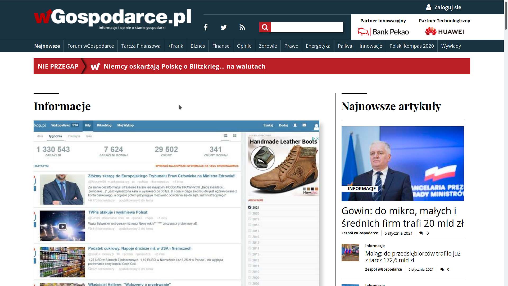
Task: Click comments icon under the Maląg article
Action: pos(442,270)
